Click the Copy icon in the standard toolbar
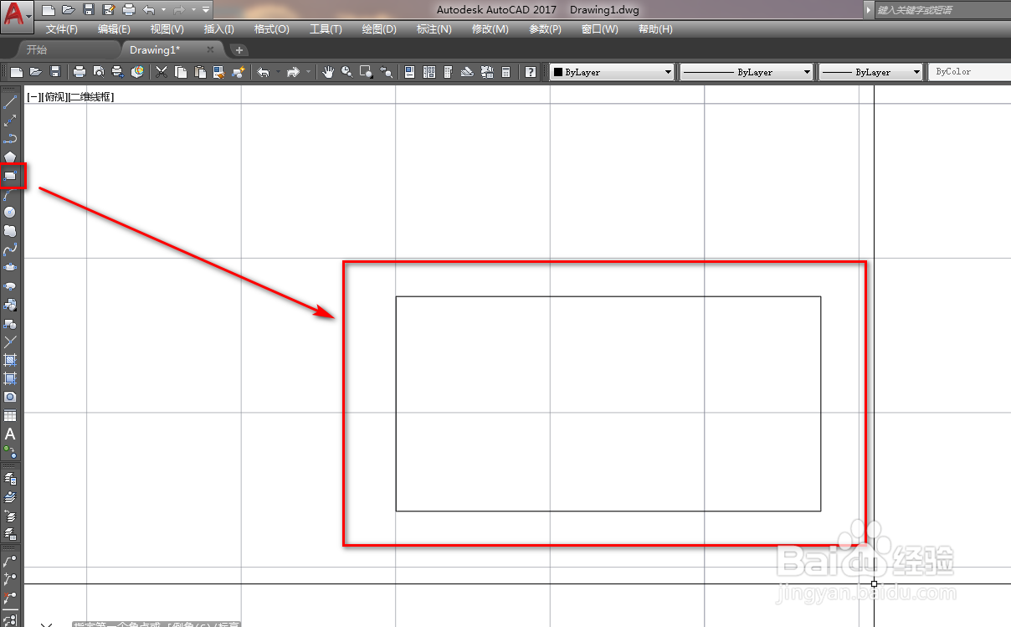The image size is (1011, 627). pyautogui.click(x=180, y=72)
